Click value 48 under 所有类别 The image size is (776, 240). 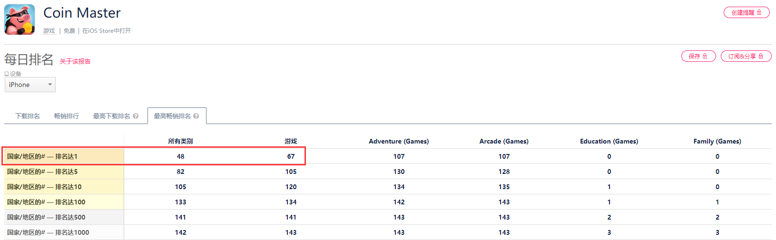pyautogui.click(x=180, y=156)
